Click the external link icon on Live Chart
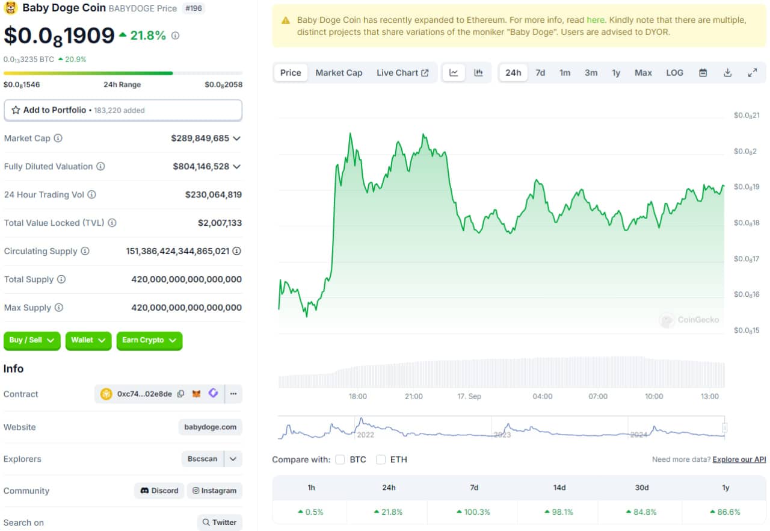 pyautogui.click(x=425, y=73)
